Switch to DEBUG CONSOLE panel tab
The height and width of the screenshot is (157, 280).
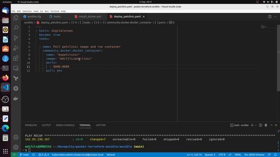tap(65, 125)
